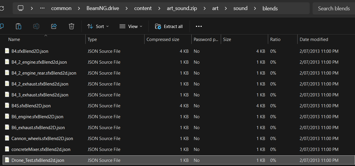Select the concreteMixer.sfxBlend2d.json file

(x=41, y=149)
